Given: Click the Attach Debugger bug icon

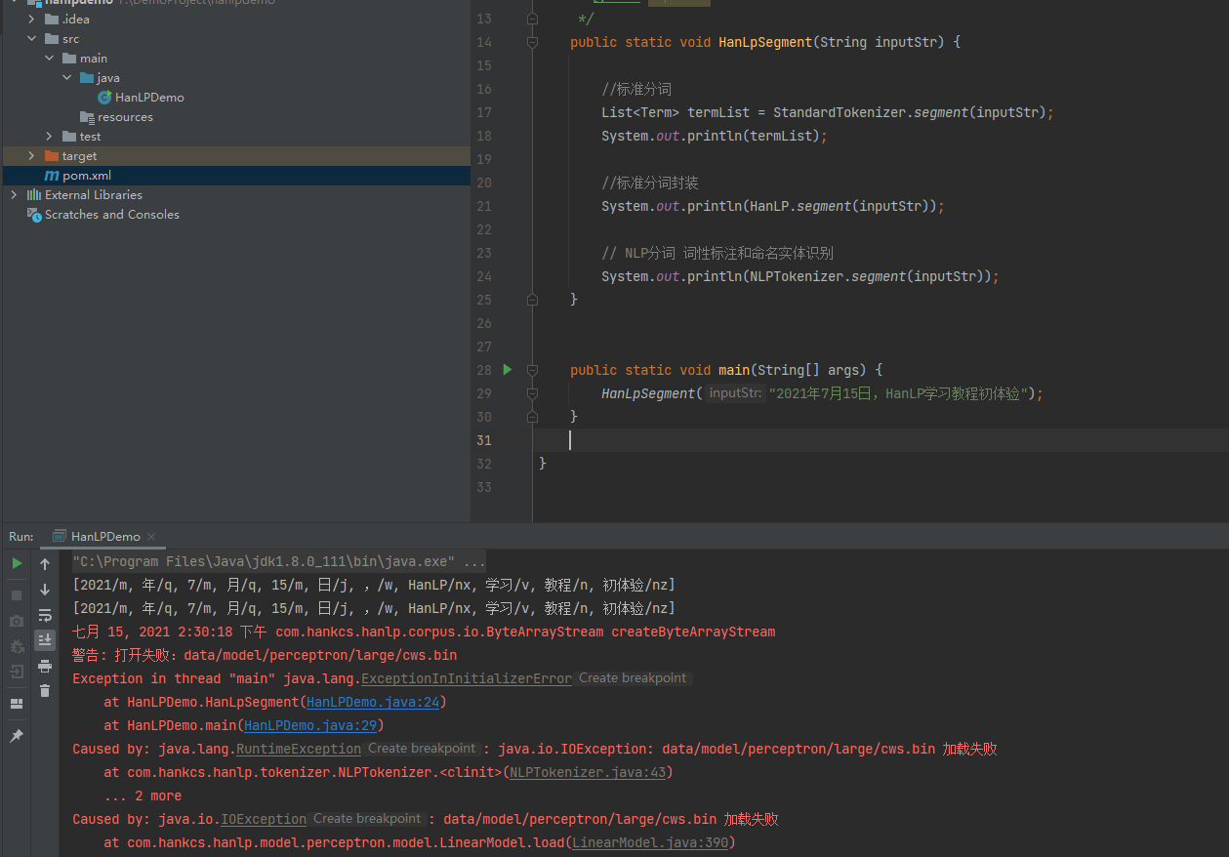Looking at the screenshot, I should [17, 646].
